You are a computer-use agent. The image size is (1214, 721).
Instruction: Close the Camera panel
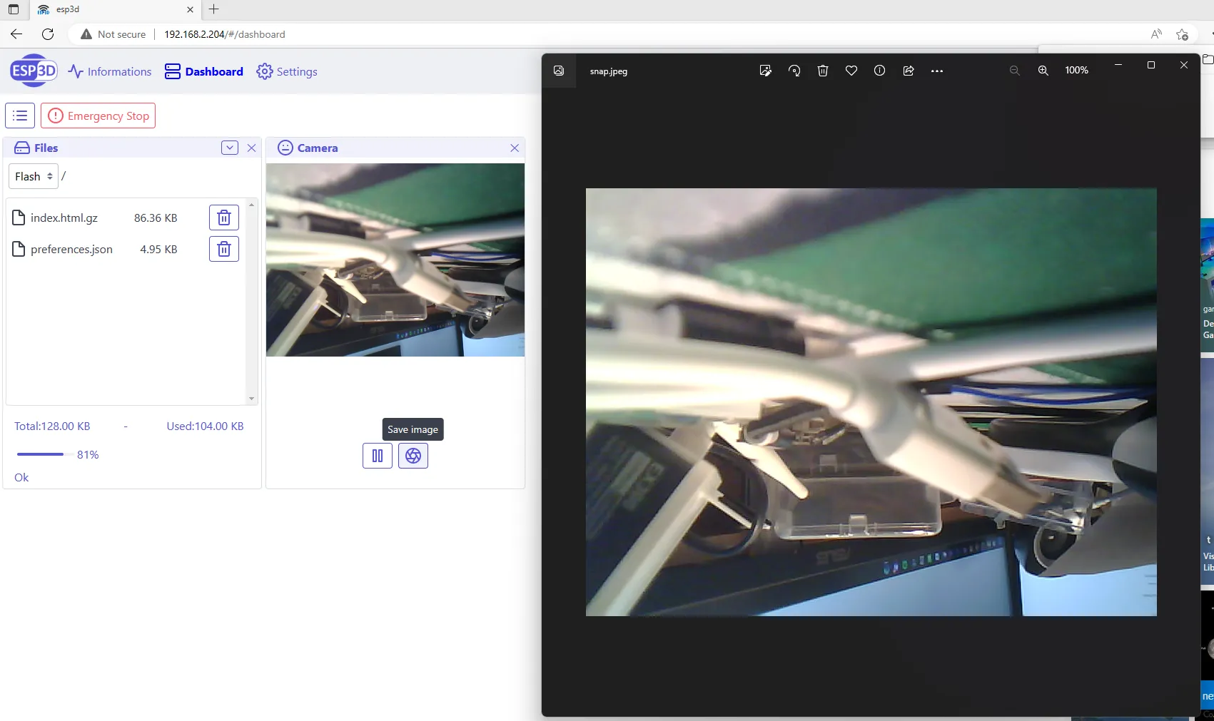[x=515, y=148]
